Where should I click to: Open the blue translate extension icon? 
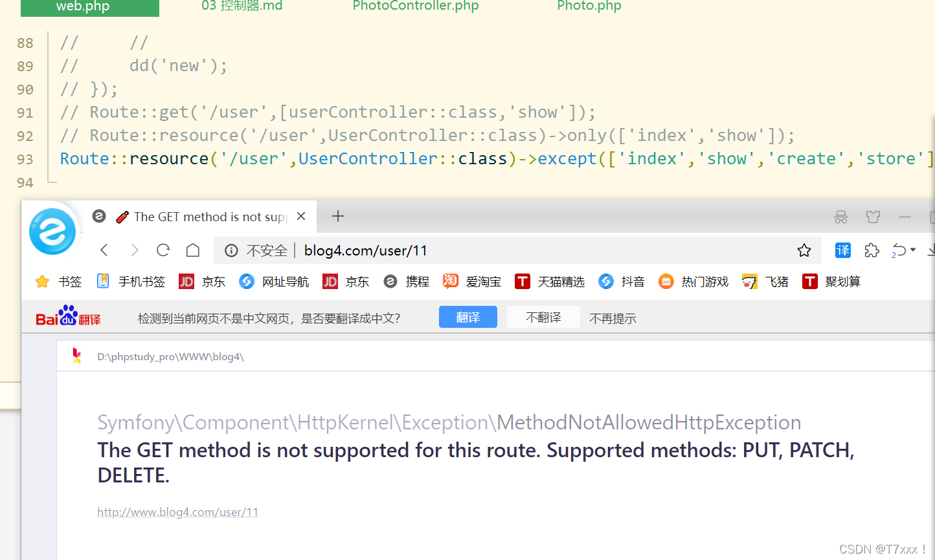843,251
